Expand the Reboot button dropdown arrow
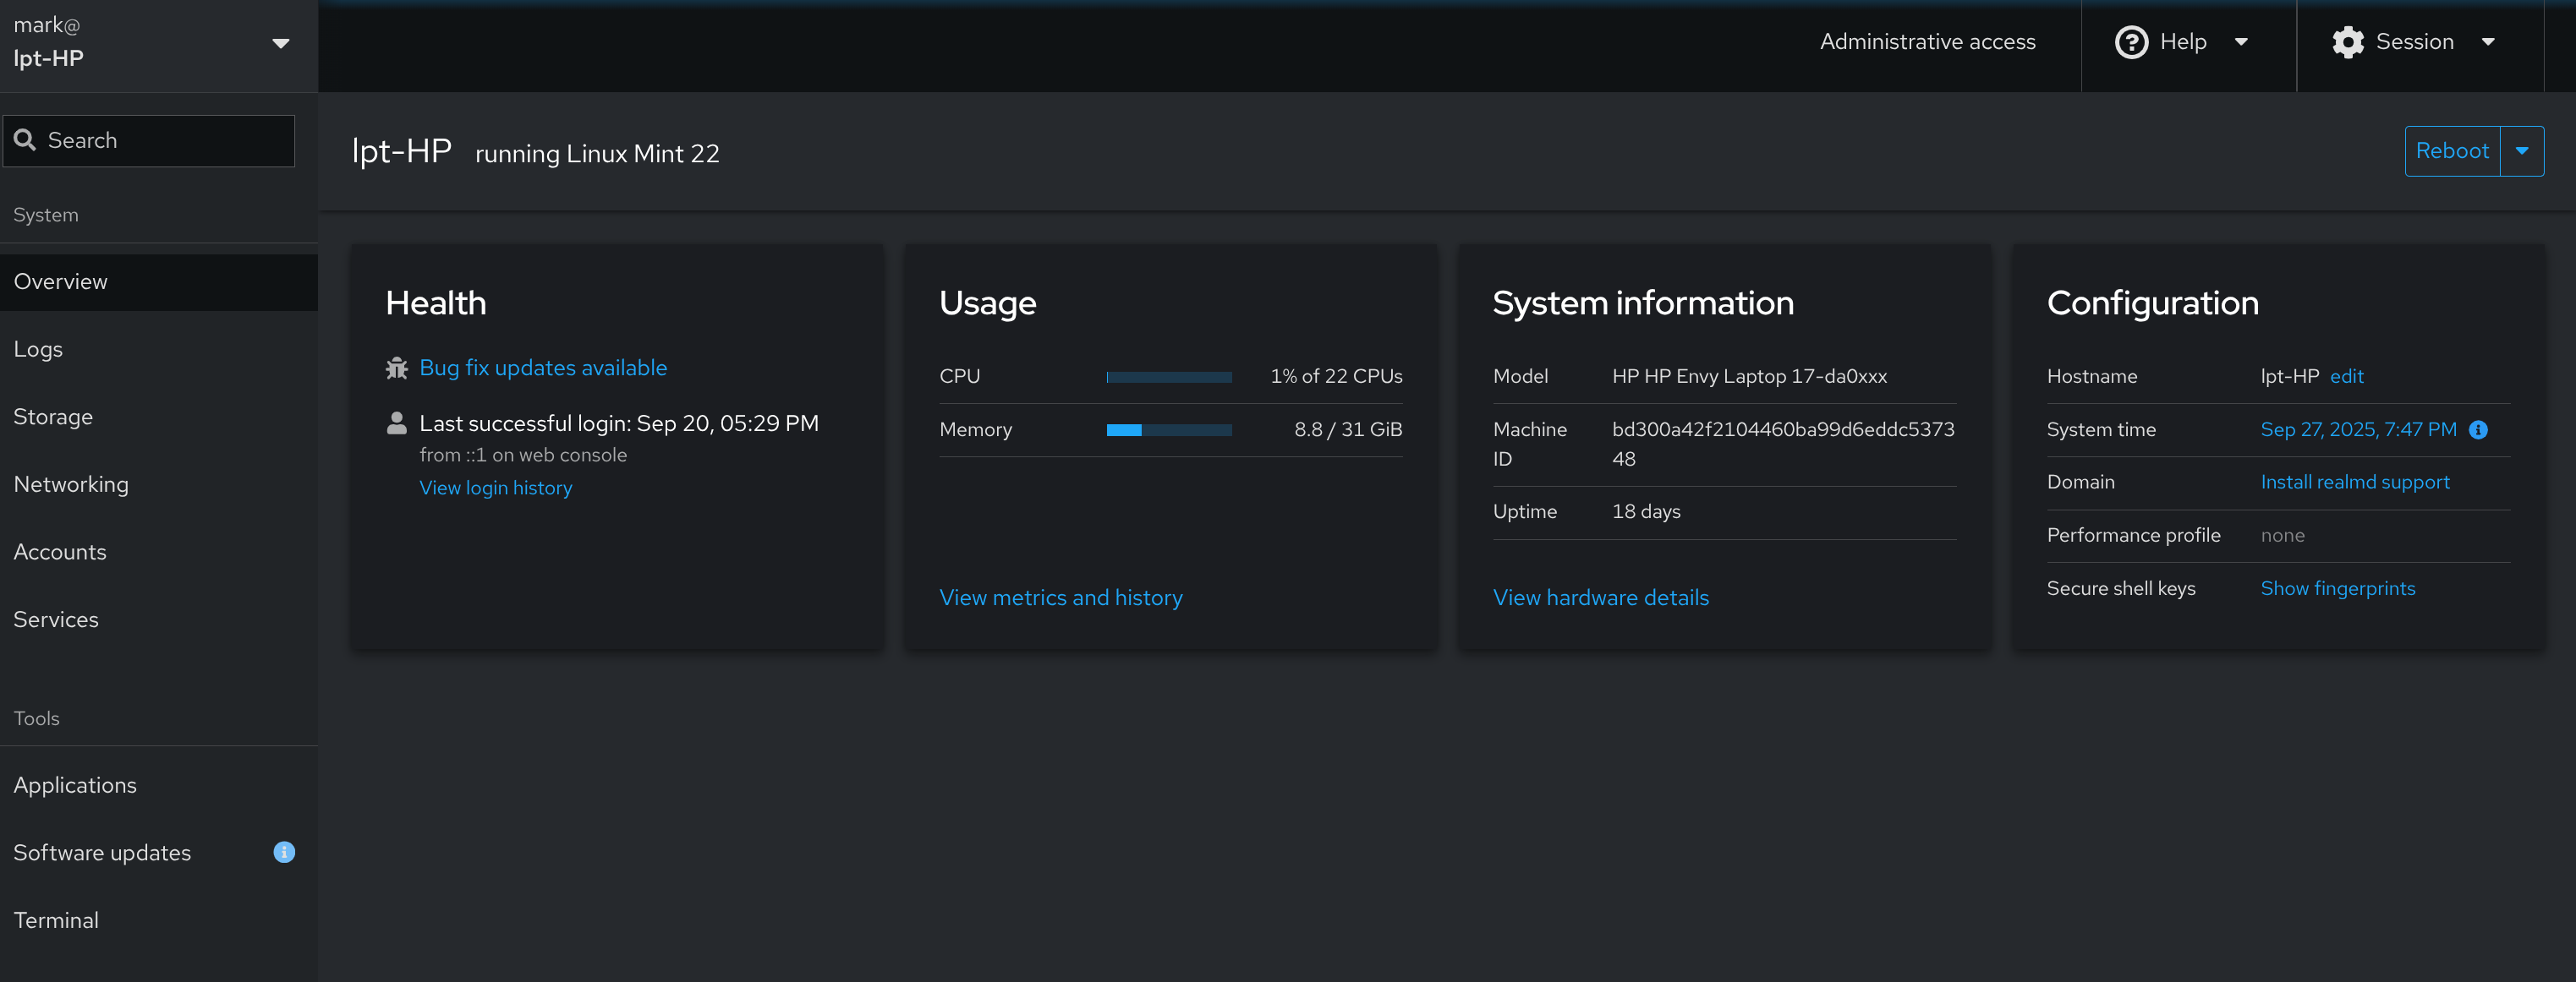The image size is (2576, 982). pyautogui.click(x=2521, y=150)
